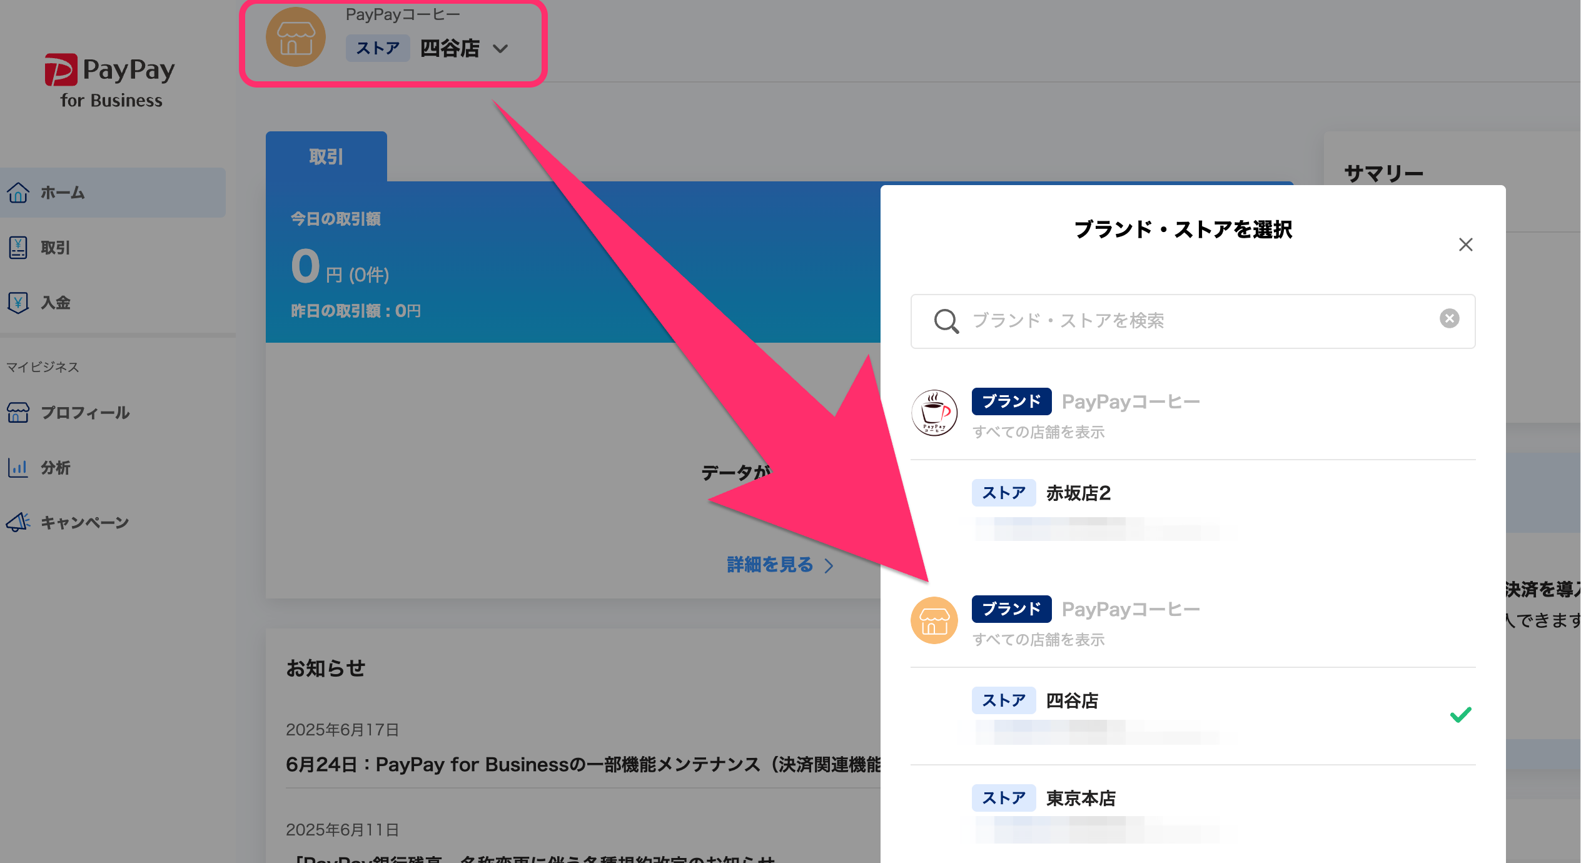The height and width of the screenshot is (863, 1581).
Task: Switch to the 取引 tab on dashboard
Action: pyautogui.click(x=326, y=157)
